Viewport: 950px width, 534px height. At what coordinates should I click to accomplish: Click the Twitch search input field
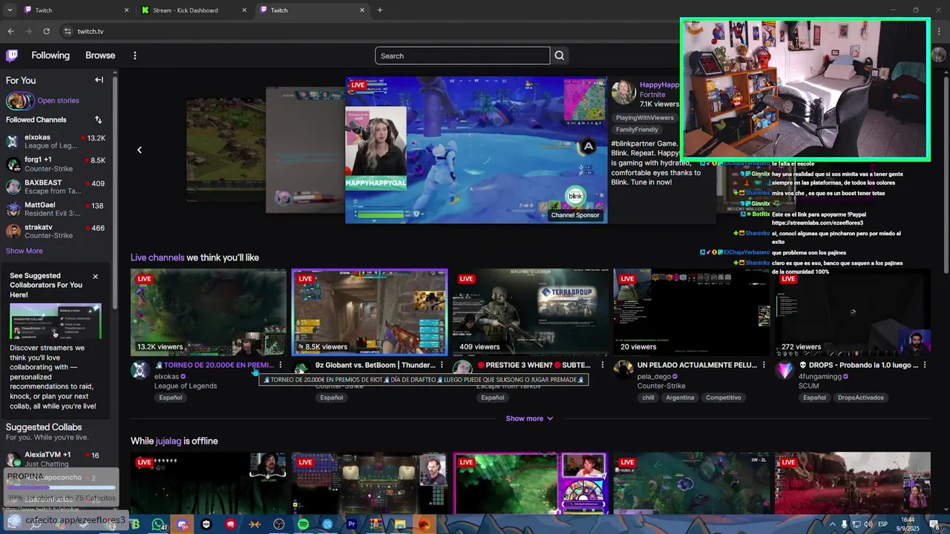pyautogui.click(x=462, y=56)
